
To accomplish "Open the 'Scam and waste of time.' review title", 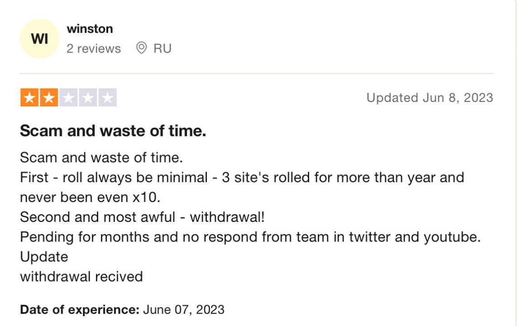I will click(x=113, y=131).
